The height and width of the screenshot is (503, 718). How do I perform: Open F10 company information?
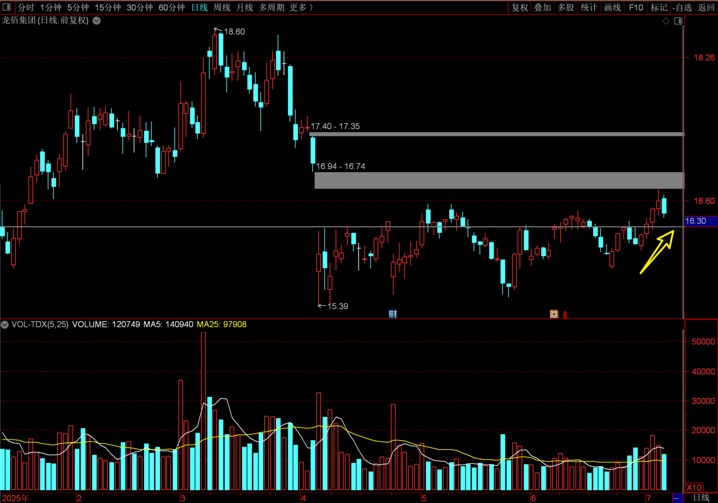pyautogui.click(x=636, y=7)
